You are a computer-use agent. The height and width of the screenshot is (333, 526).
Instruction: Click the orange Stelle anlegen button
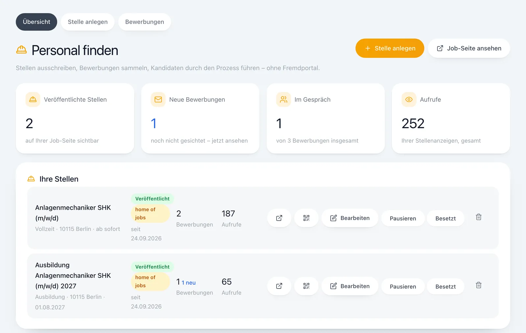390,48
